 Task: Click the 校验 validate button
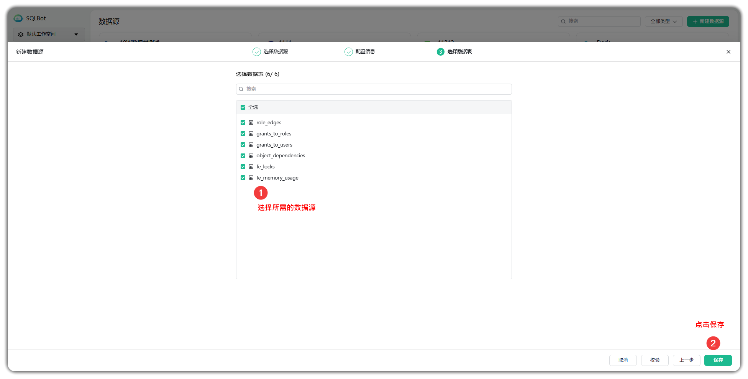tap(654, 360)
